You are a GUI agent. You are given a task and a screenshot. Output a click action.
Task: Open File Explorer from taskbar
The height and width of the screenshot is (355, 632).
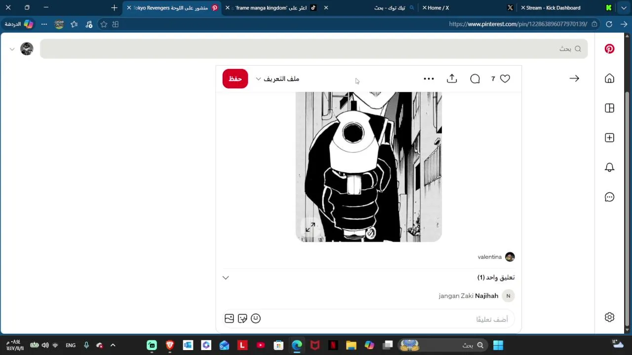(x=351, y=345)
